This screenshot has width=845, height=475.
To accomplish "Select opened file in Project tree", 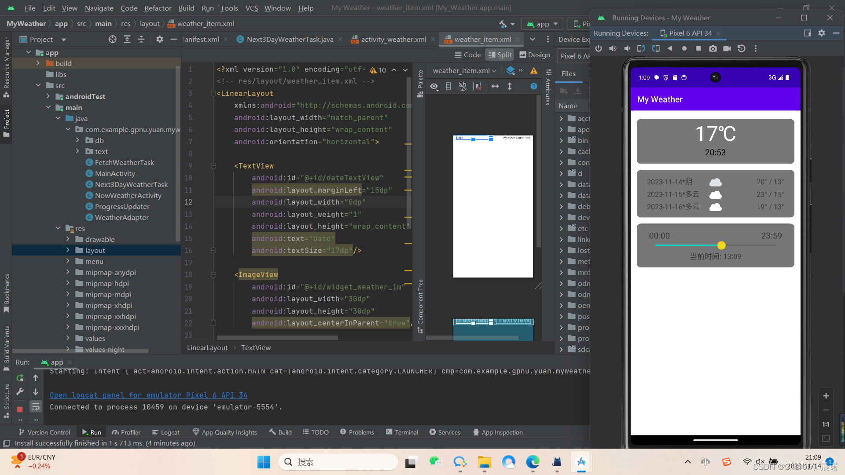I will 113,39.
